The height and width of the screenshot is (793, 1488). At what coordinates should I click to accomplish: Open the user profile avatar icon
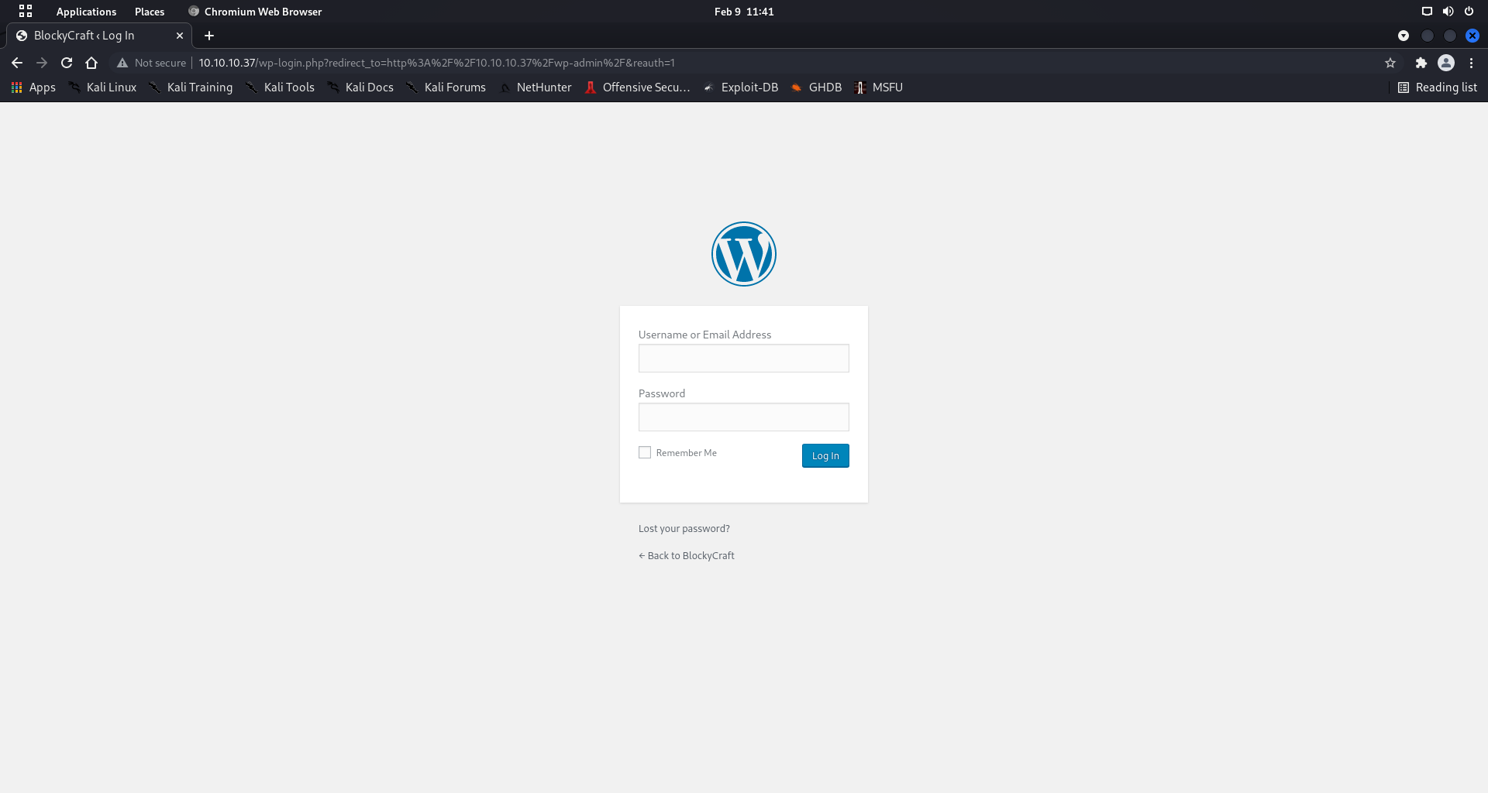(1445, 63)
